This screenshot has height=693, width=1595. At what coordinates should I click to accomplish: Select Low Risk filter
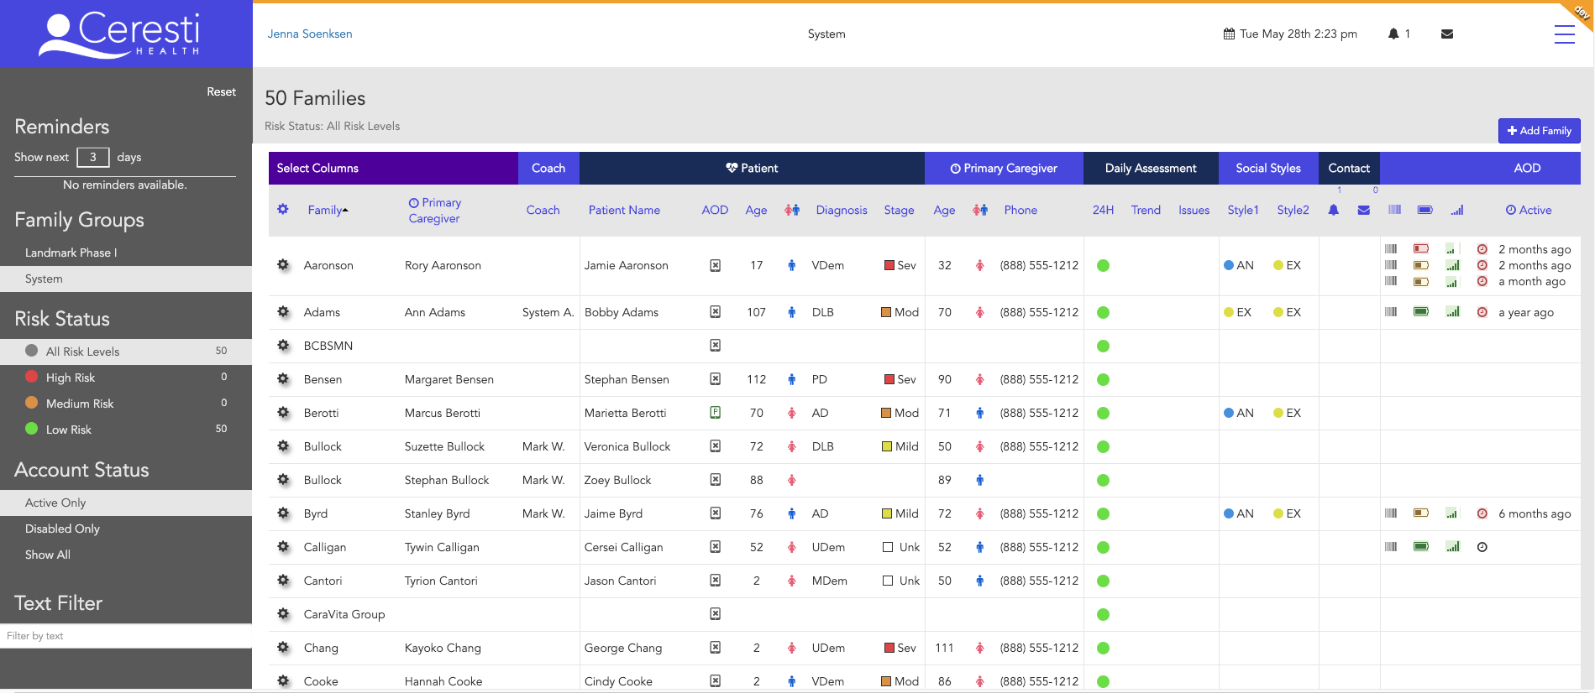[x=126, y=430]
